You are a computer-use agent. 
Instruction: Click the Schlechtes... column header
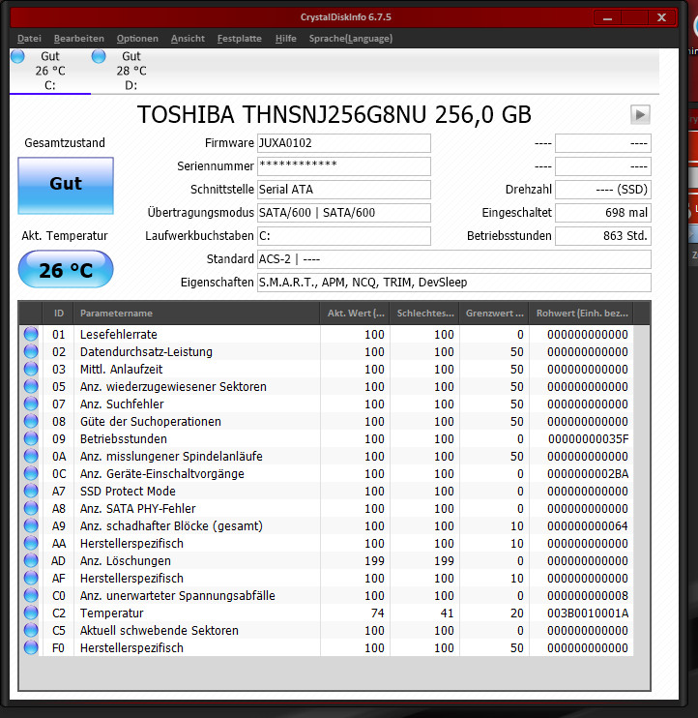425,314
